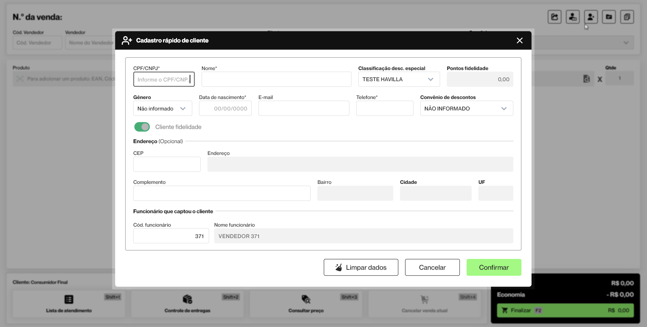Image resolution: width=647 pixels, height=327 pixels.
Task: Open the folder icon in top toolbar
Action: point(609,17)
